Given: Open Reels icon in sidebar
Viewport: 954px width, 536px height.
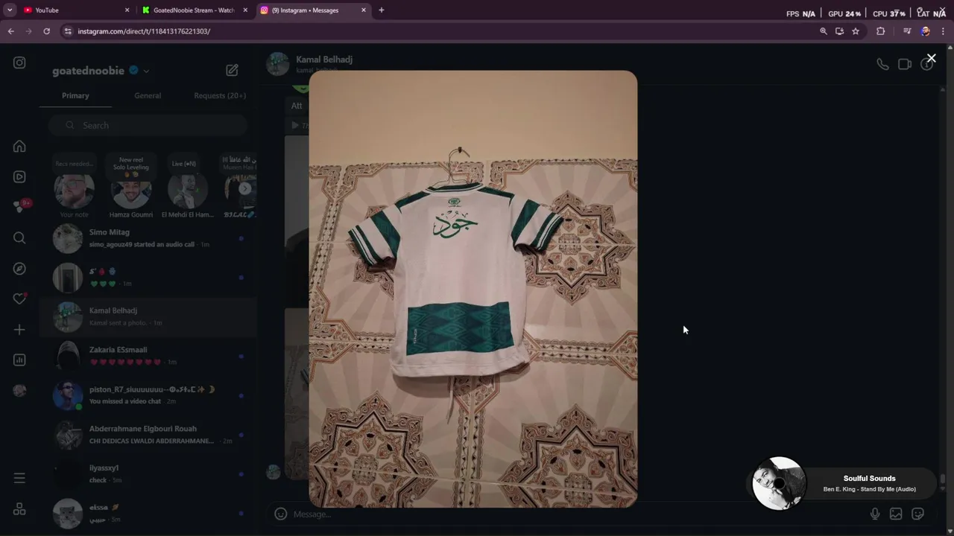Looking at the screenshot, I should 19,176.
